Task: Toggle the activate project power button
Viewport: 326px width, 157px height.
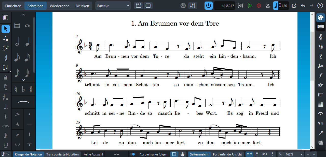Action: coord(209,6)
